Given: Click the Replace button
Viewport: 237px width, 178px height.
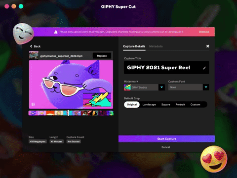Looking at the screenshot, I should [102, 56].
